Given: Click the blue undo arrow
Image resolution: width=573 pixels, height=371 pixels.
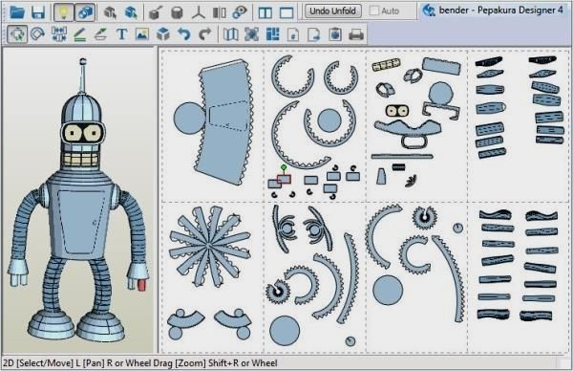Looking at the screenshot, I should point(184,34).
